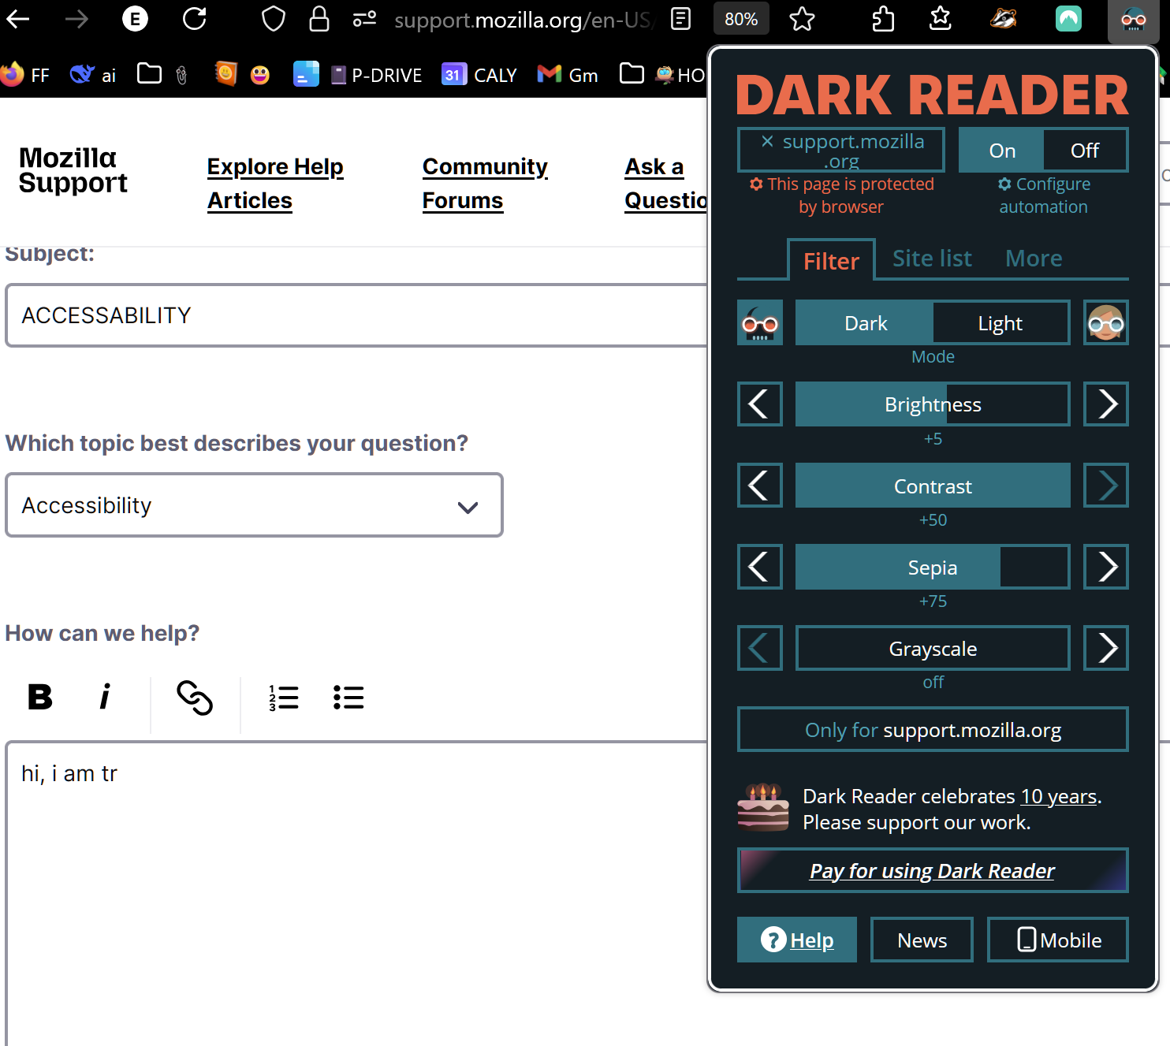The width and height of the screenshot is (1170, 1046).
Task: Reload the page with the refresh icon
Action: [x=194, y=19]
